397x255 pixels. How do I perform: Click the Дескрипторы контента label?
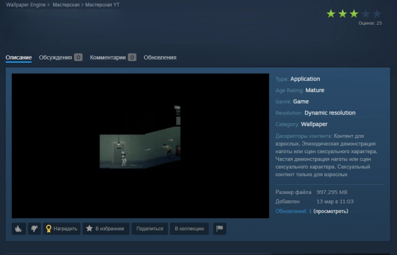tap(304, 136)
